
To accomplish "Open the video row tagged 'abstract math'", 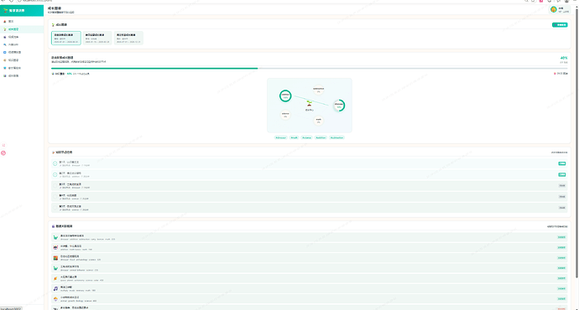I will pyautogui.click(x=310, y=248).
